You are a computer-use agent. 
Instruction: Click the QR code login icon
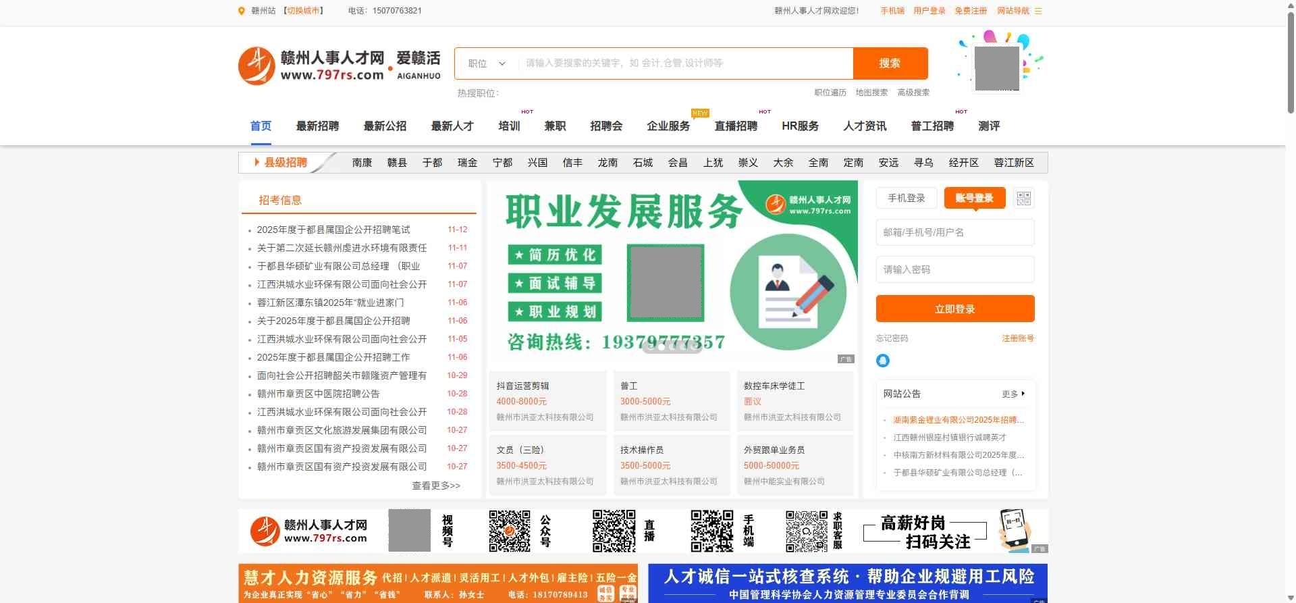pyautogui.click(x=1023, y=198)
